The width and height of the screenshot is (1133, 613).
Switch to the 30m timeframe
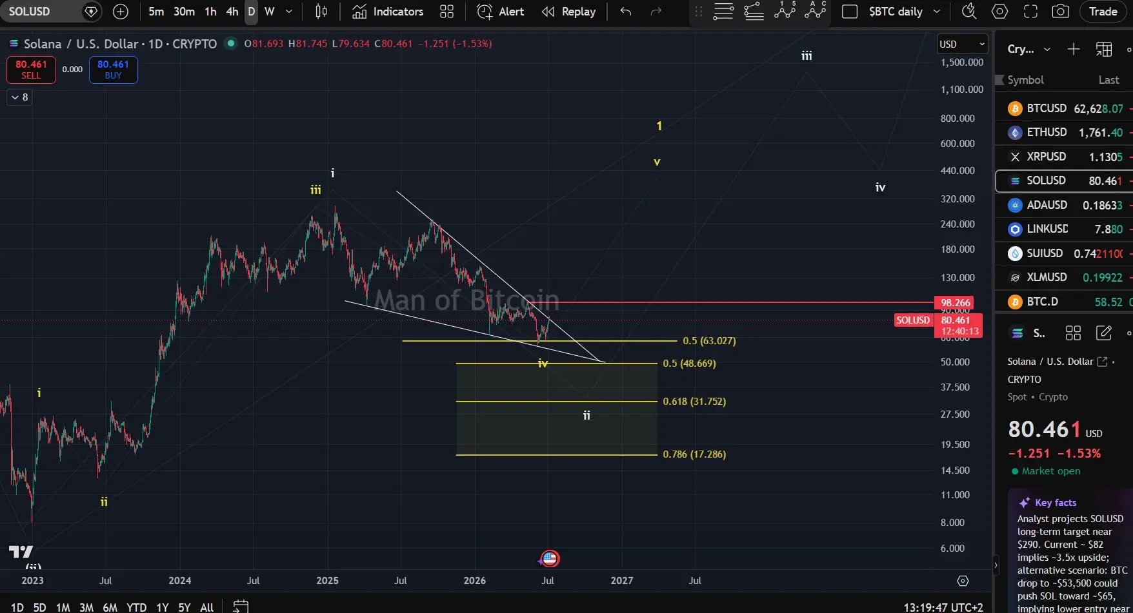pos(184,12)
